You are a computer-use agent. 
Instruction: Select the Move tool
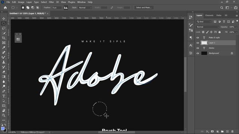pos(4,19)
